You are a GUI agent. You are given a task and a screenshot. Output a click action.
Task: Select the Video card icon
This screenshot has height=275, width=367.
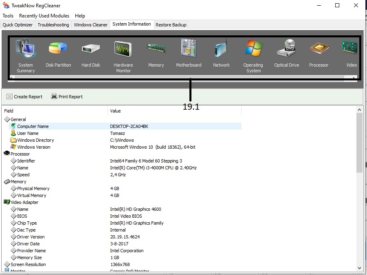pyautogui.click(x=349, y=48)
